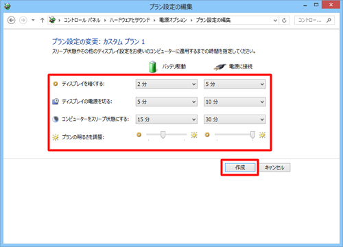Click the green battery icon
The width and height of the screenshot is (343, 247).
[x=152, y=67]
